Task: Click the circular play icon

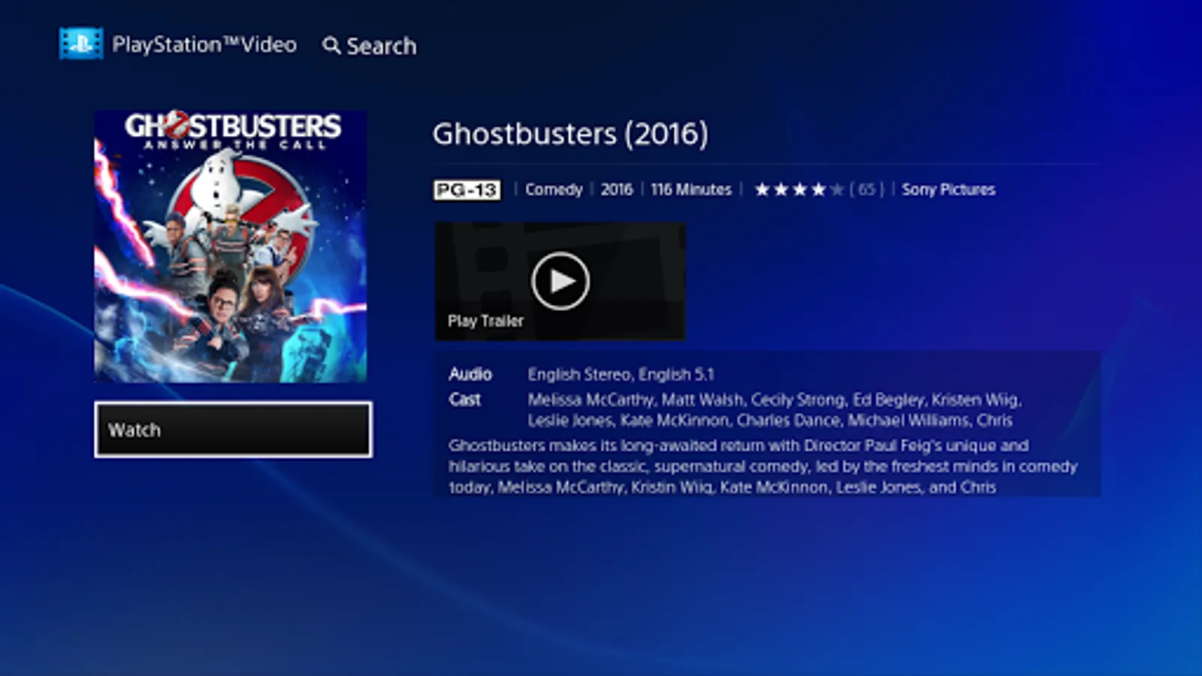Action: 560,281
